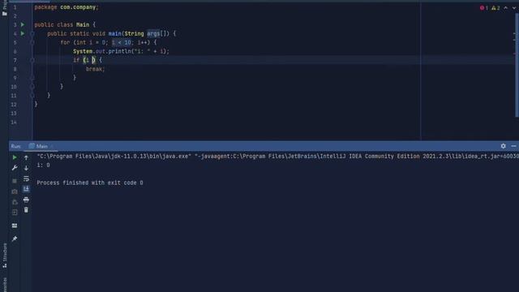Click java.exe command line in console
The height and width of the screenshot is (292, 519).
pyautogui.click(x=277, y=157)
